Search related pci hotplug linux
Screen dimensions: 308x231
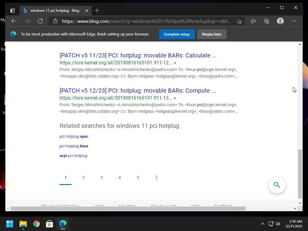[x=74, y=146]
